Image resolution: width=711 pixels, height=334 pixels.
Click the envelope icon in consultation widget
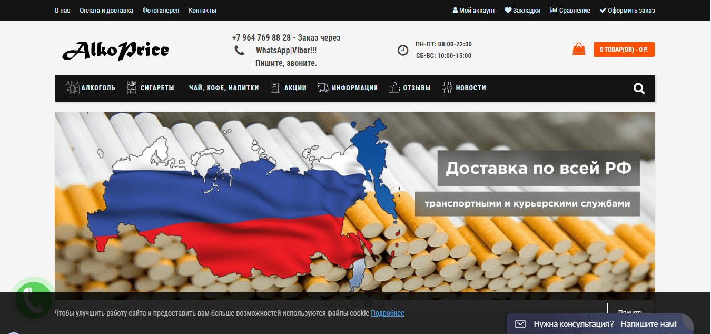(x=520, y=323)
